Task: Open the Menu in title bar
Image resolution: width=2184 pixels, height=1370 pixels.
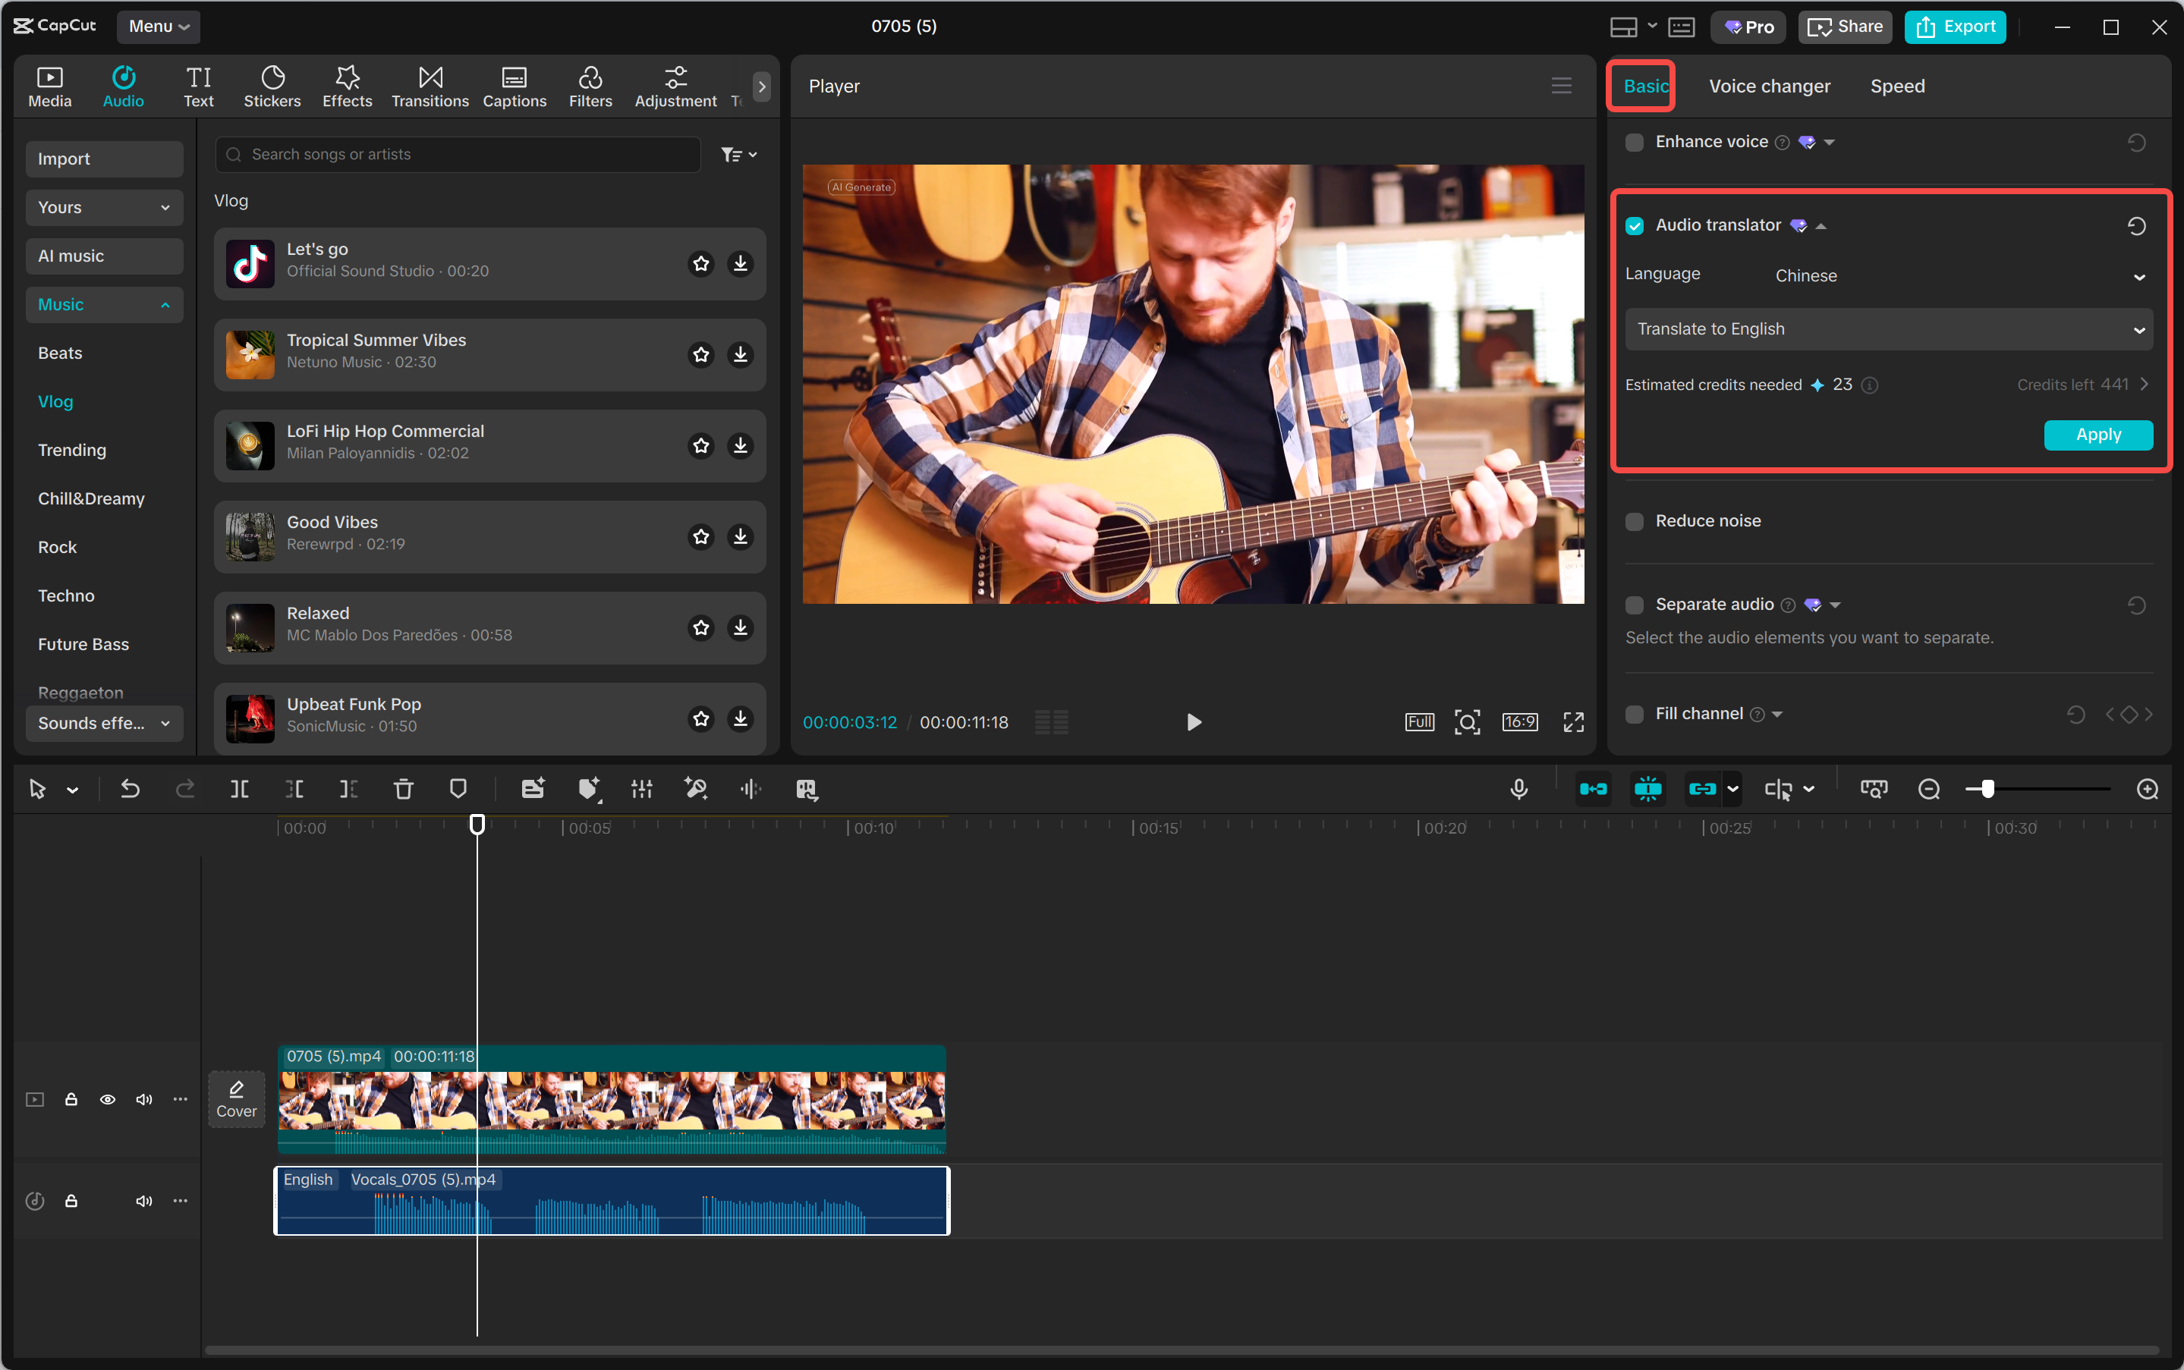Action: tap(158, 27)
